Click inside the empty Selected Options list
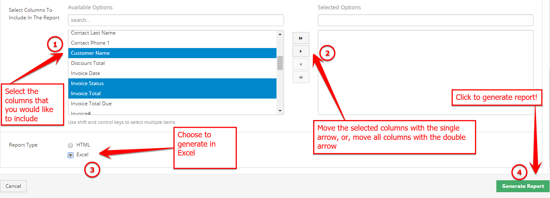 pos(425,72)
